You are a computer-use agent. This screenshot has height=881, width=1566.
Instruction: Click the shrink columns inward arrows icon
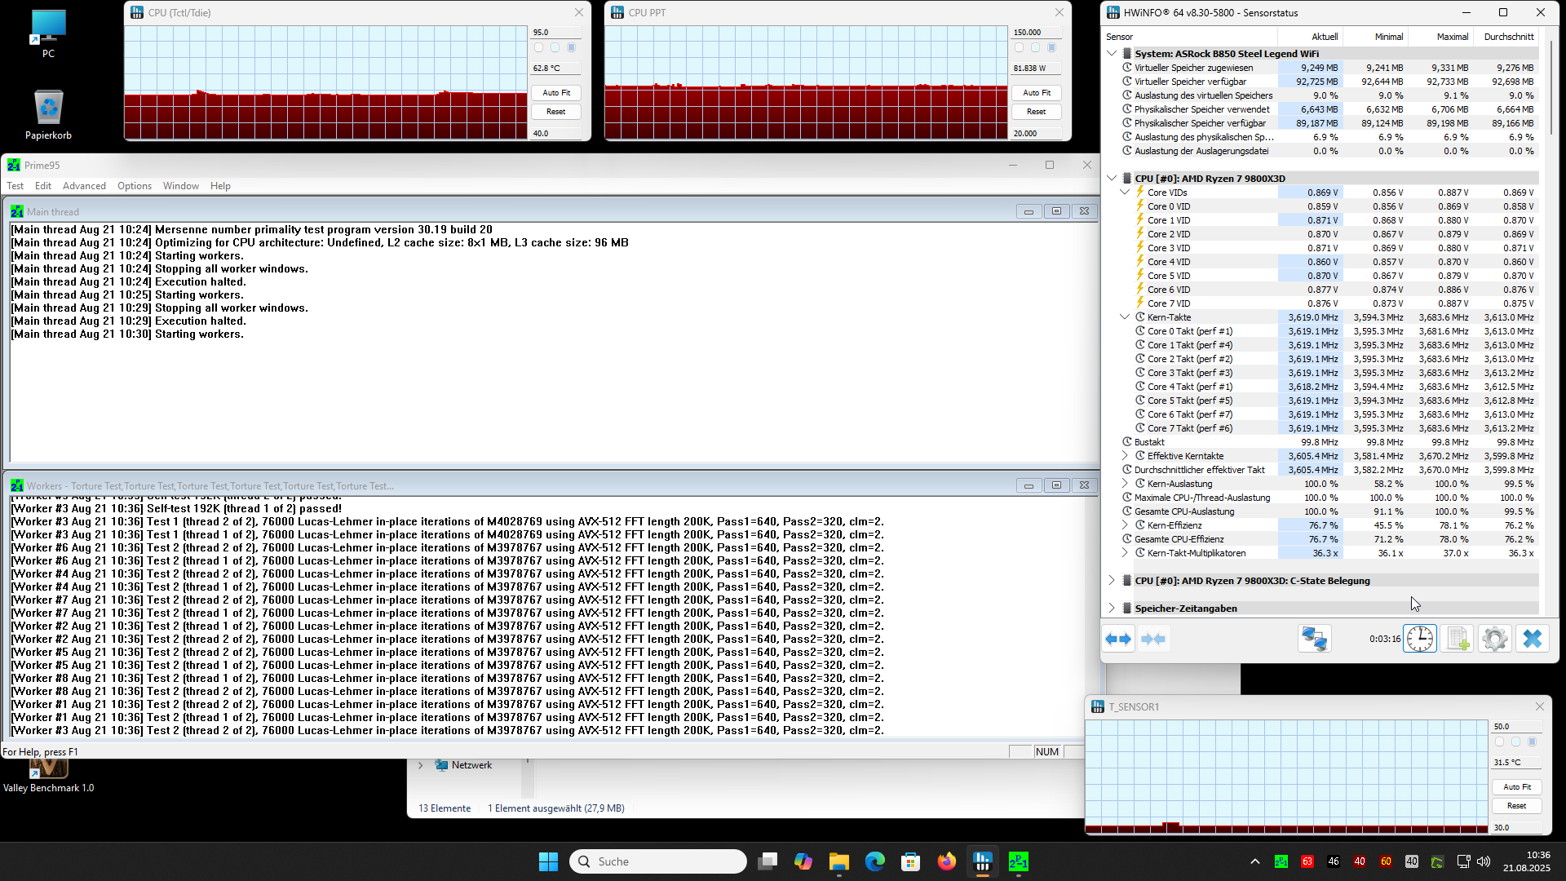1153,640
